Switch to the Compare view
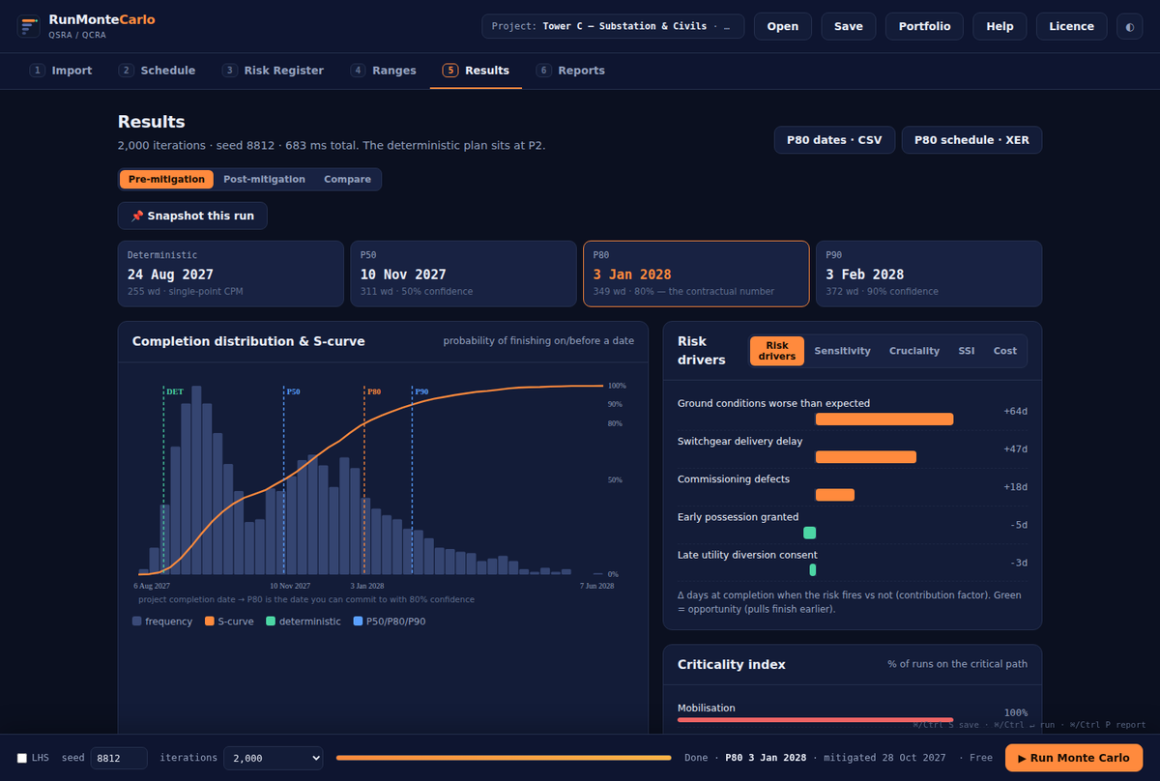1160x781 pixels. tap(347, 179)
